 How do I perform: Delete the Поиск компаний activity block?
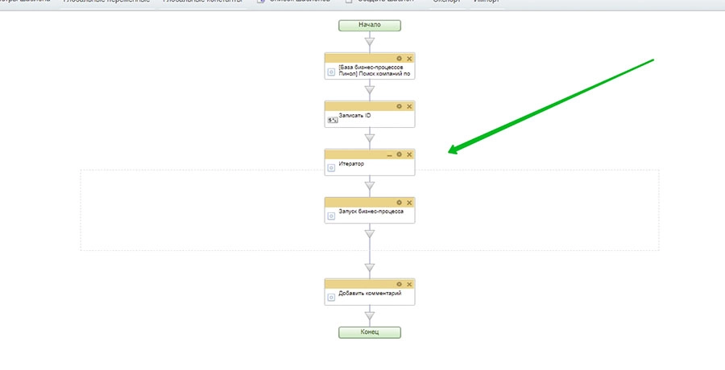click(409, 59)
